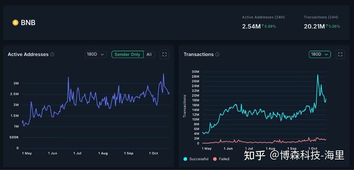Open the Active Addresses info tooltip

53,54
